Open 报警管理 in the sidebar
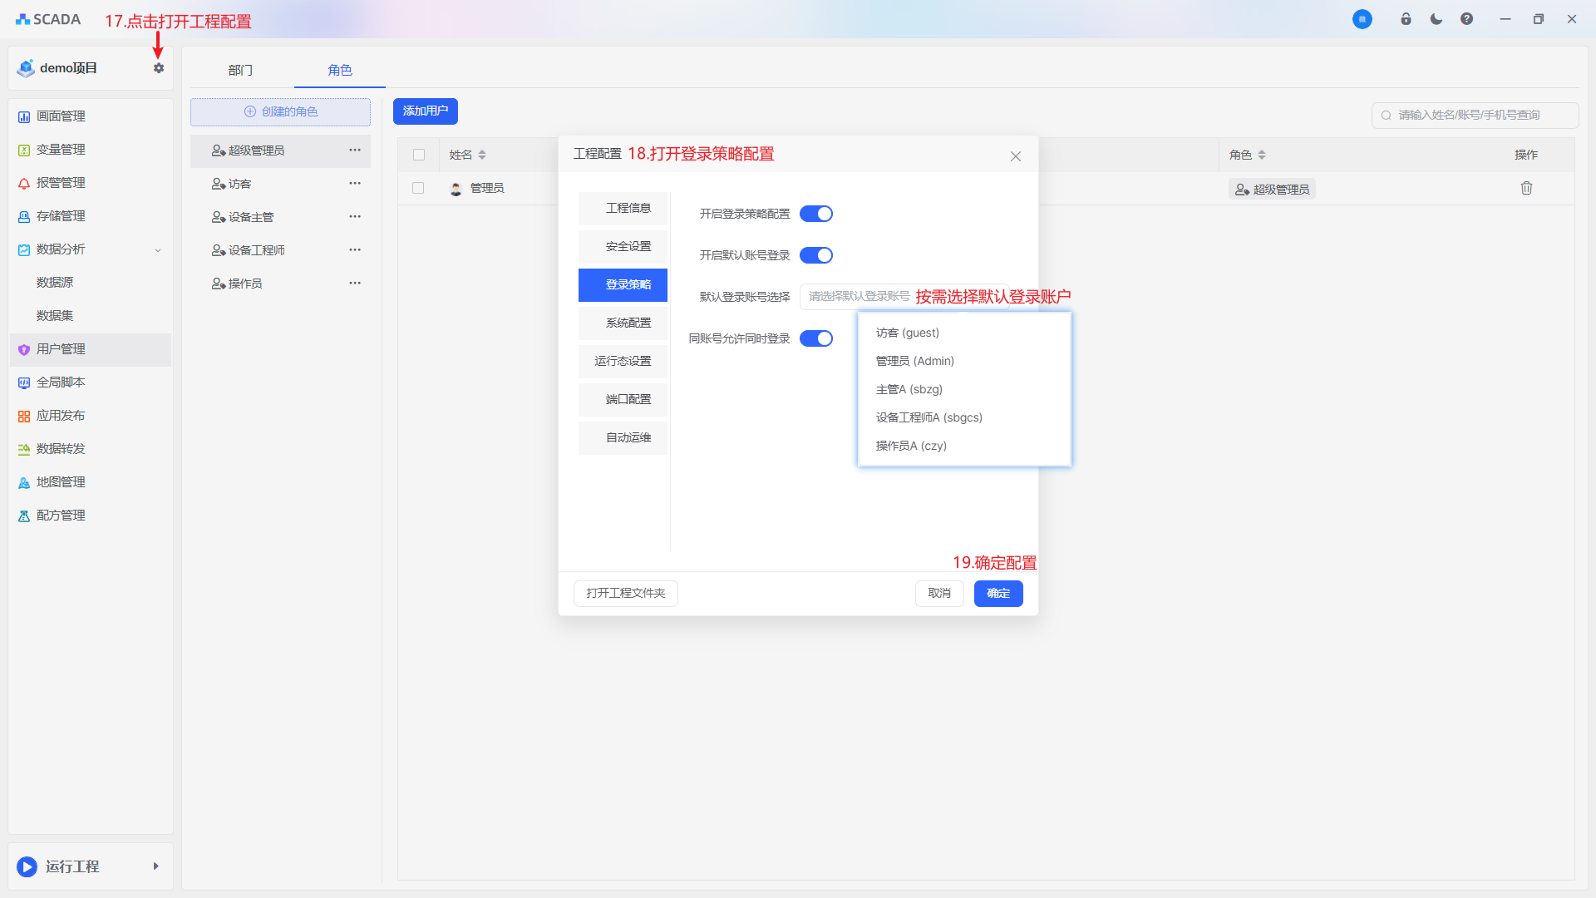 (61, 183)
